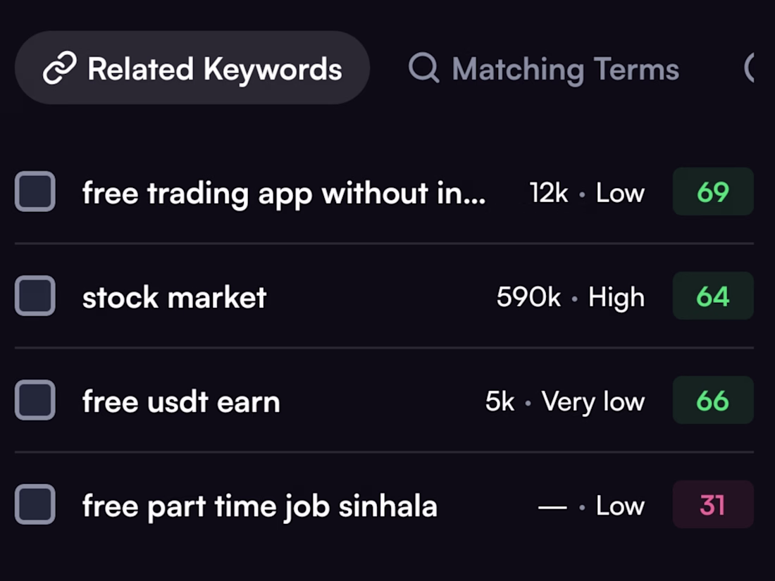The image size is (775, 581).
Task: Tick the checkbox for free trading app keyword
Action: tap(35, 192)
